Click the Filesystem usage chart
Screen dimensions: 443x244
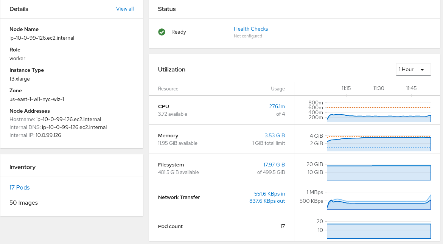click(378, 172)
